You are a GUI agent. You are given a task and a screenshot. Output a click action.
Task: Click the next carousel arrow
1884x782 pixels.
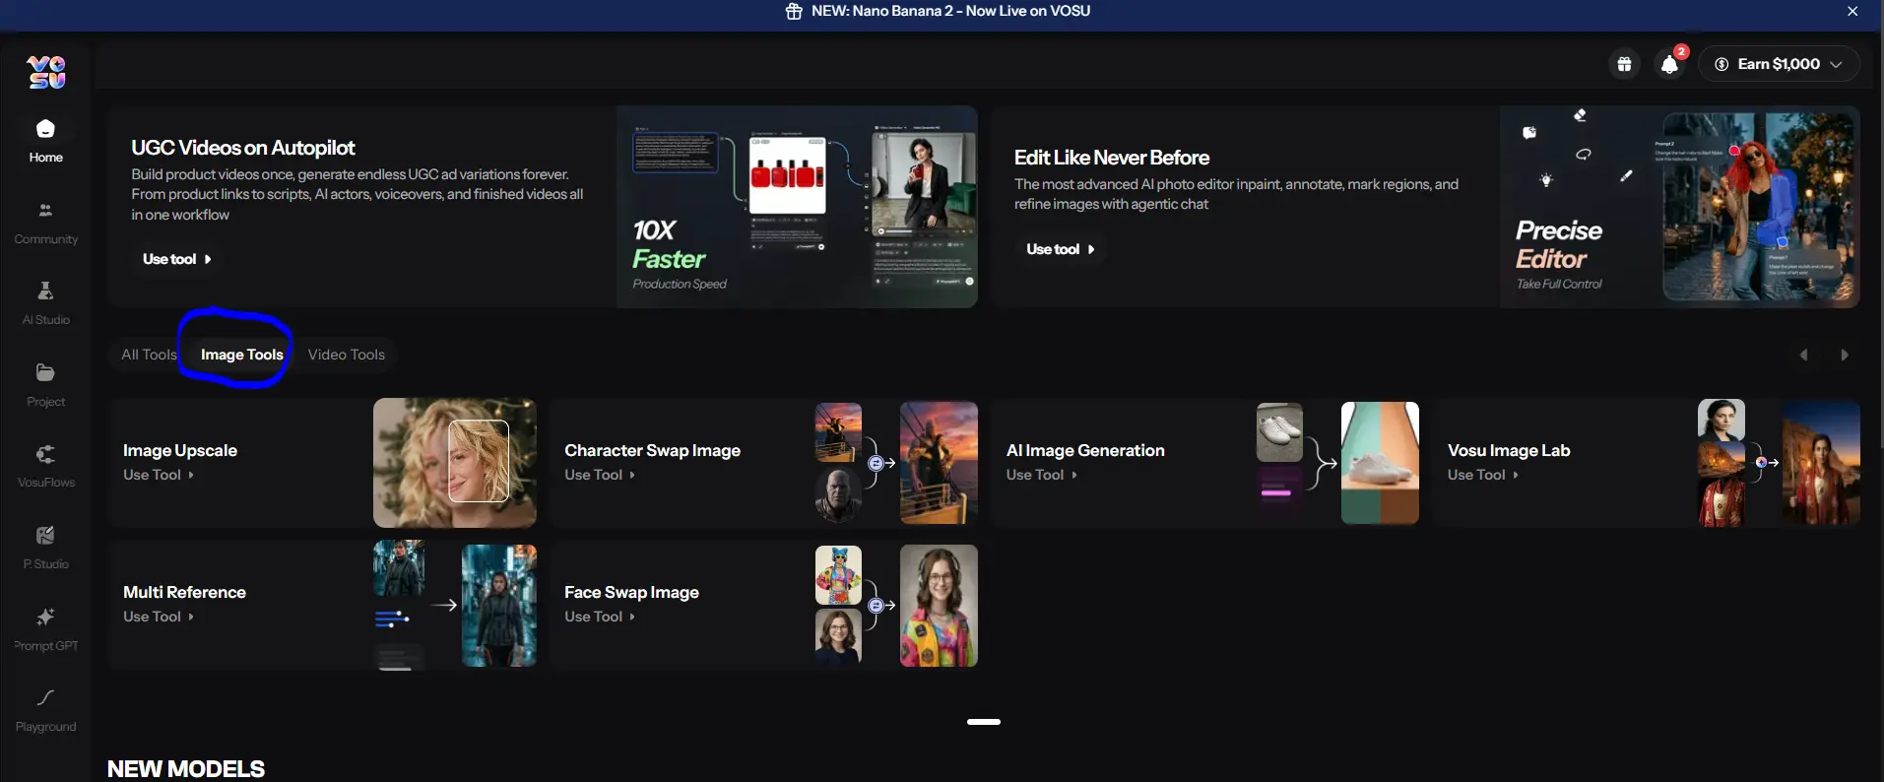[x=1845, y=355]
